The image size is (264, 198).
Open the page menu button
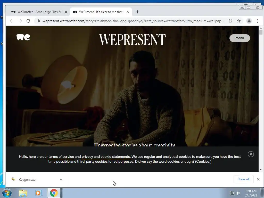[240, 38]
